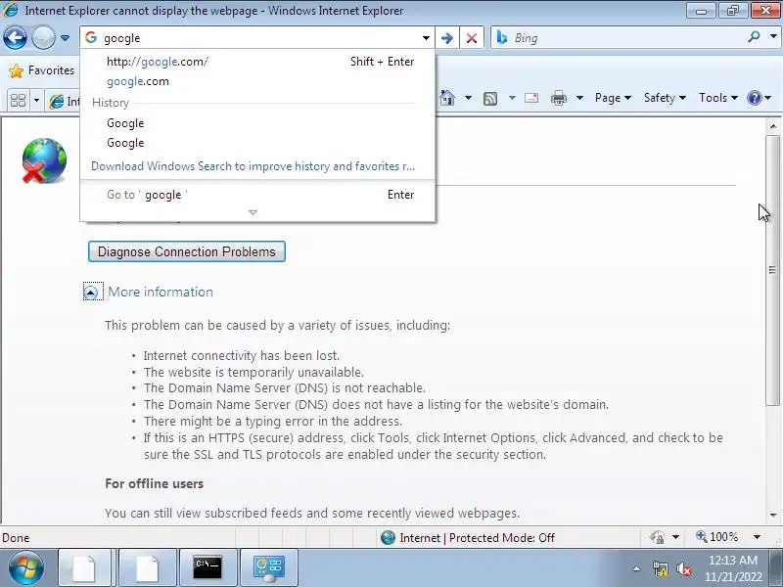Viewport: 783px width, 587px height.
Task: Collapse the address bar autocomplete dropdown arrow
Action: click(426, 38)
